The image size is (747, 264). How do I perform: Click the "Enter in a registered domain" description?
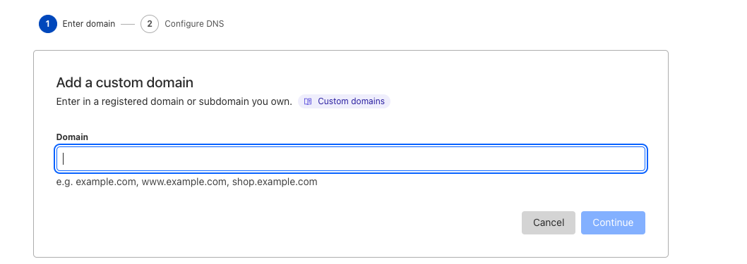click(174, 101)
